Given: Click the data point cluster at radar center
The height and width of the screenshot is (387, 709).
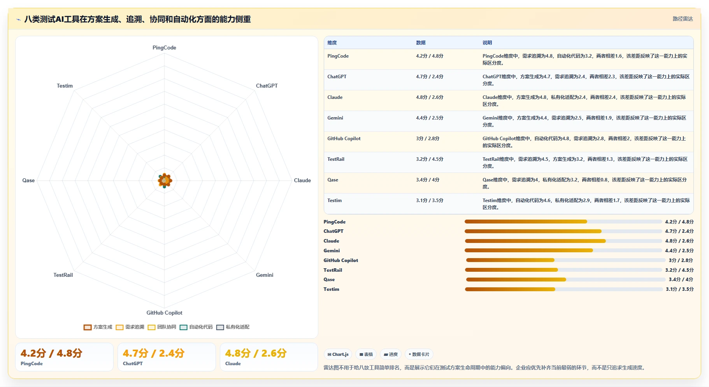Looking at the screenshot, I should pos(165,180).
